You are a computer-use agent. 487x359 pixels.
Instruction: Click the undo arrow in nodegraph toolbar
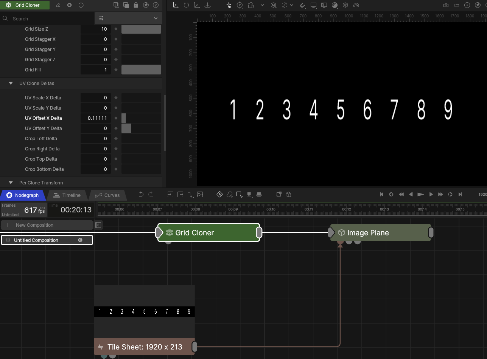[x=141, y=195]
